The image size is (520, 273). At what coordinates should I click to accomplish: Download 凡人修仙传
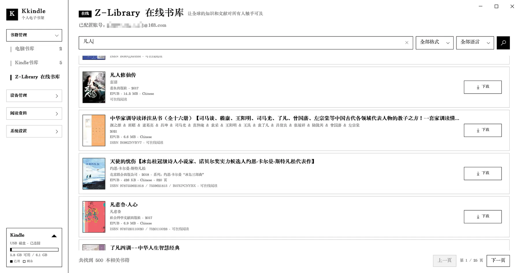point(483,87)
